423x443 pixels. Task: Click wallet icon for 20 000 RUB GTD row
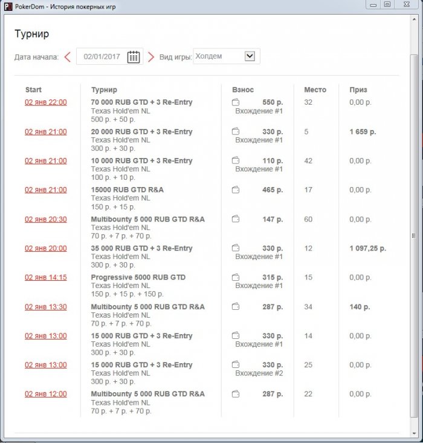(x=236, y=132)
